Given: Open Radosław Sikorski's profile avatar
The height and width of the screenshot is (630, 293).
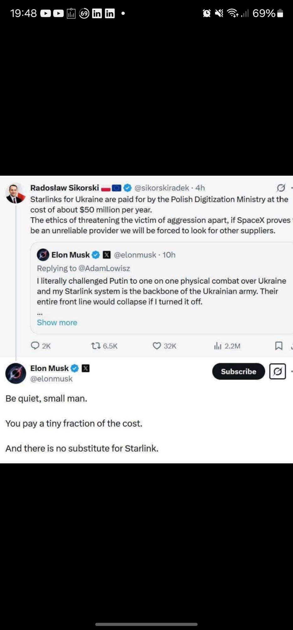Looking at the screenshot, I should 15,193.
